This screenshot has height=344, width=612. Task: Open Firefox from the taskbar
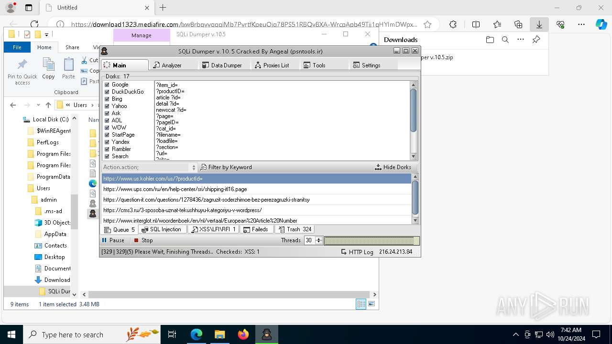243,334
